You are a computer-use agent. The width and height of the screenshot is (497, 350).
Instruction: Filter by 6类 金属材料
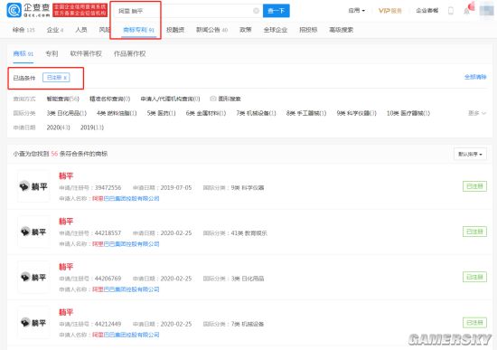(206, 113)
